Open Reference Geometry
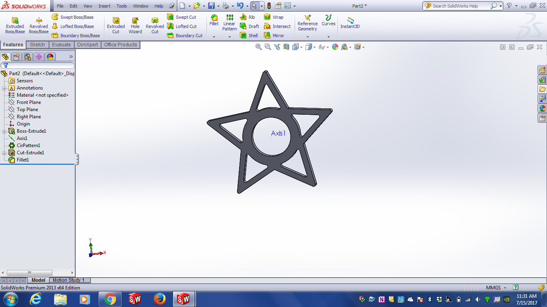 pos(308,23)
